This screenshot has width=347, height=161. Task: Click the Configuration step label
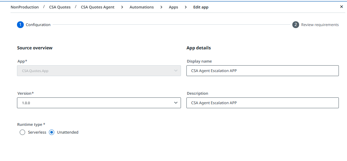tap(38, 25)
